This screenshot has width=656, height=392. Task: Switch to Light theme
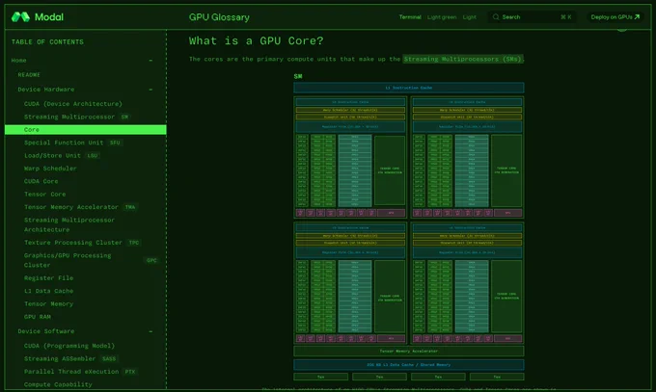coord(470,17)
